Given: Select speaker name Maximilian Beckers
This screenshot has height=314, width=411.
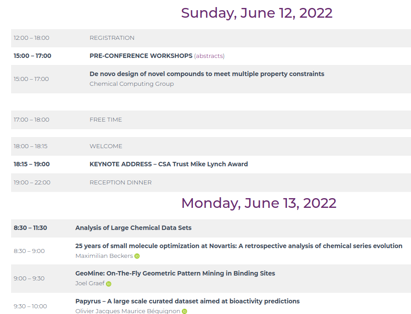Looking at the screenshot, I should click(104, 256).
